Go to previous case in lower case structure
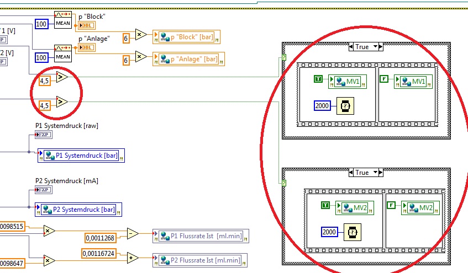468x273 pixels. (x=351, y=173)
